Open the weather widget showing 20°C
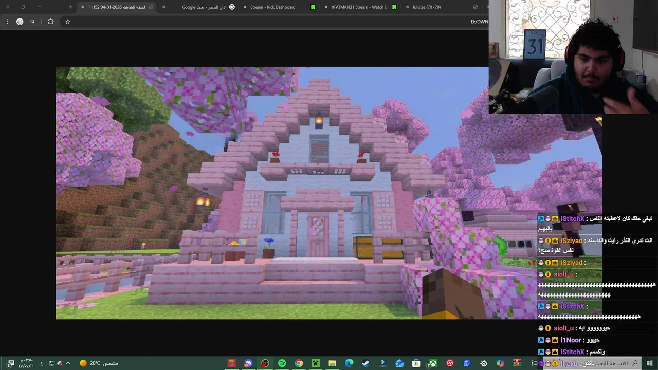658x370 pixels. (99, 363)
